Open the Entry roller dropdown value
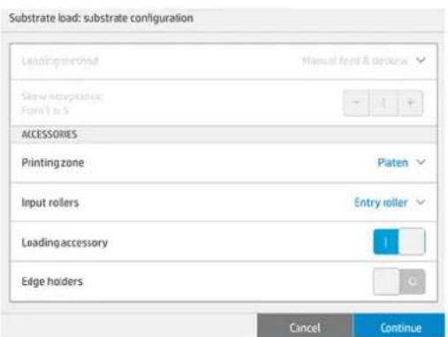The width and height of the screenshot is (448, 337). tap(381, 202)
